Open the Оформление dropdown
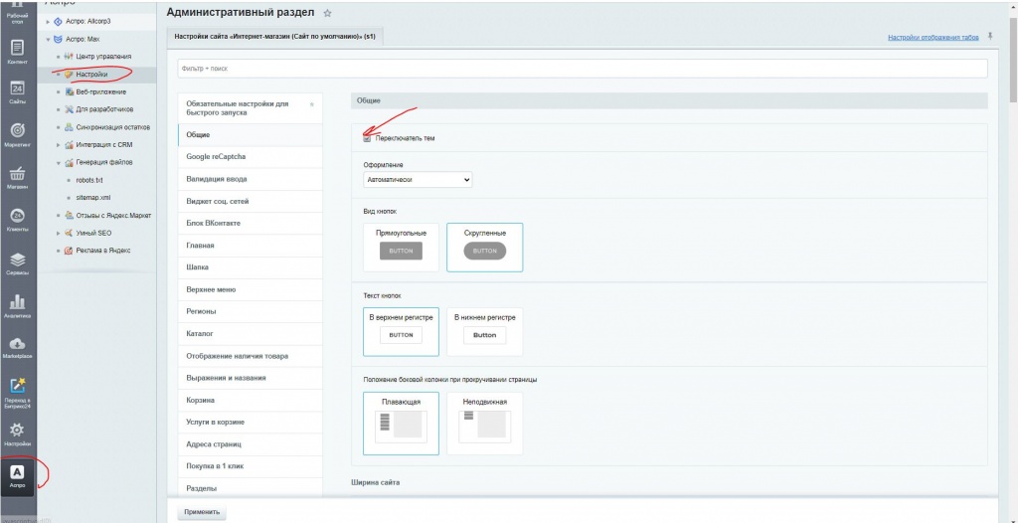 pyautogui.click(x=418, y=180)
